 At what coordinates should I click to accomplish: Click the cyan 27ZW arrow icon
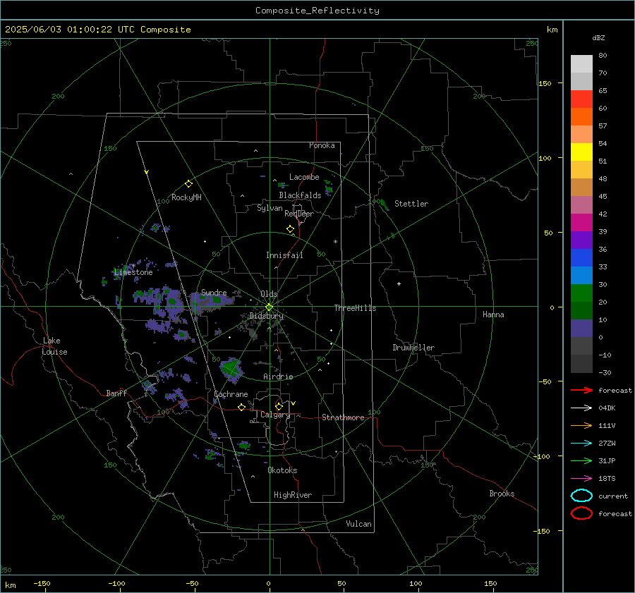[x=581, y=444]
